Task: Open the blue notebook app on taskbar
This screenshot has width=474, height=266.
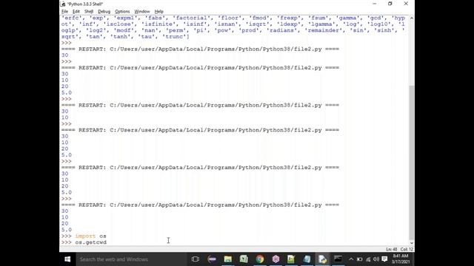Action: (x=307, y=259)
